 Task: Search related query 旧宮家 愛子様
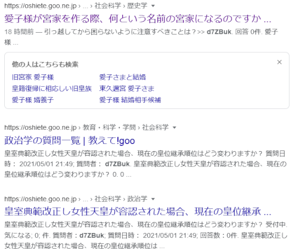click(x=33, y=77)
